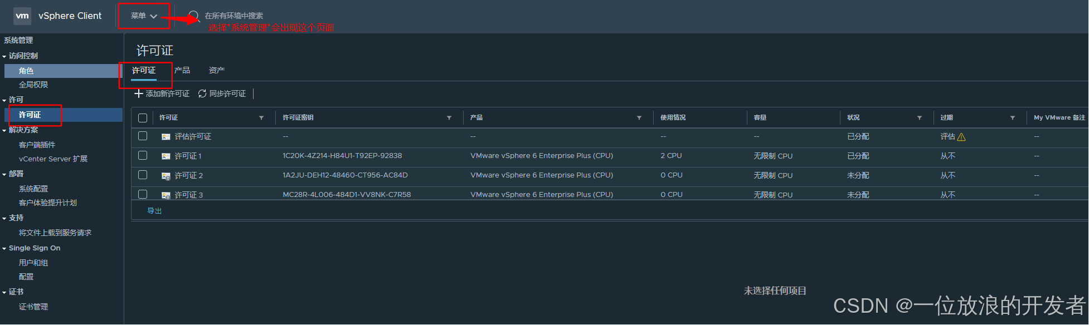Screen dimensions: 1089x325
Task: Click the 添加新许可证 button
Action: click(x=162, y=93)
